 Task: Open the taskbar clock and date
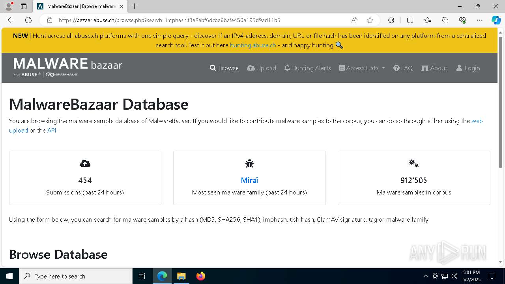471,276
